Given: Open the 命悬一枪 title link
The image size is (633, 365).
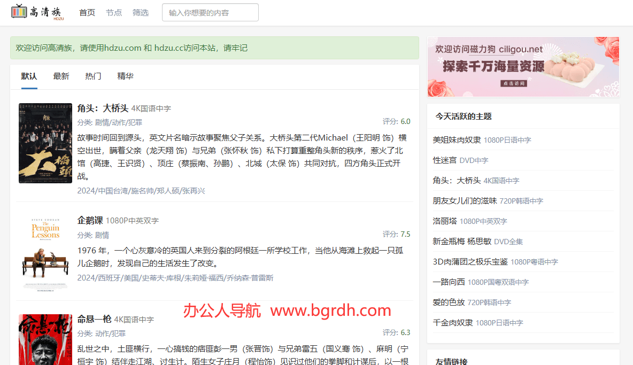Looking at the screenshot, I should point(94,319).
